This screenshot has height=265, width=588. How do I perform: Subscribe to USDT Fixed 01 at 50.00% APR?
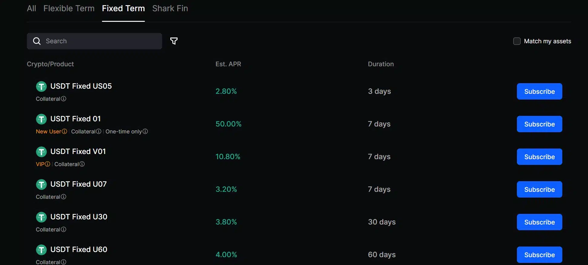539,124
